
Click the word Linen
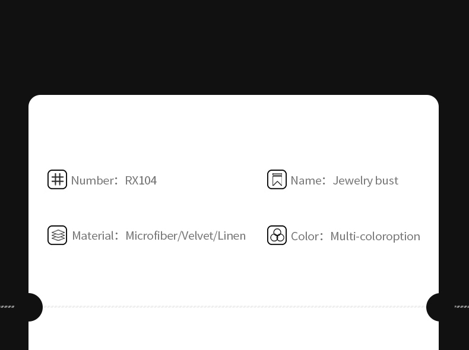pos(232,236)
